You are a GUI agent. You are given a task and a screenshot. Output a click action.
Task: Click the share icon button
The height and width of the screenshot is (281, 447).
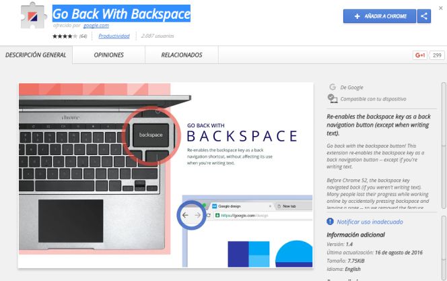(424, 16)
